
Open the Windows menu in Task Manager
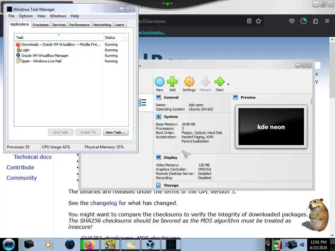(58, 16)
